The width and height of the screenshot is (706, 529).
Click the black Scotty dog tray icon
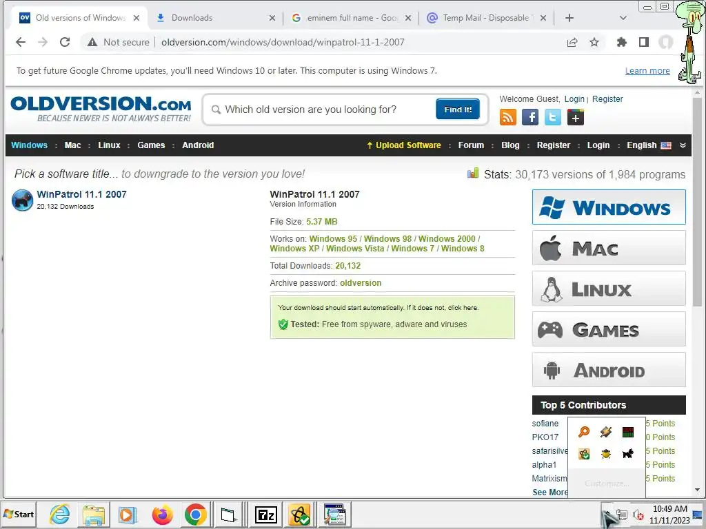point(627,453)
